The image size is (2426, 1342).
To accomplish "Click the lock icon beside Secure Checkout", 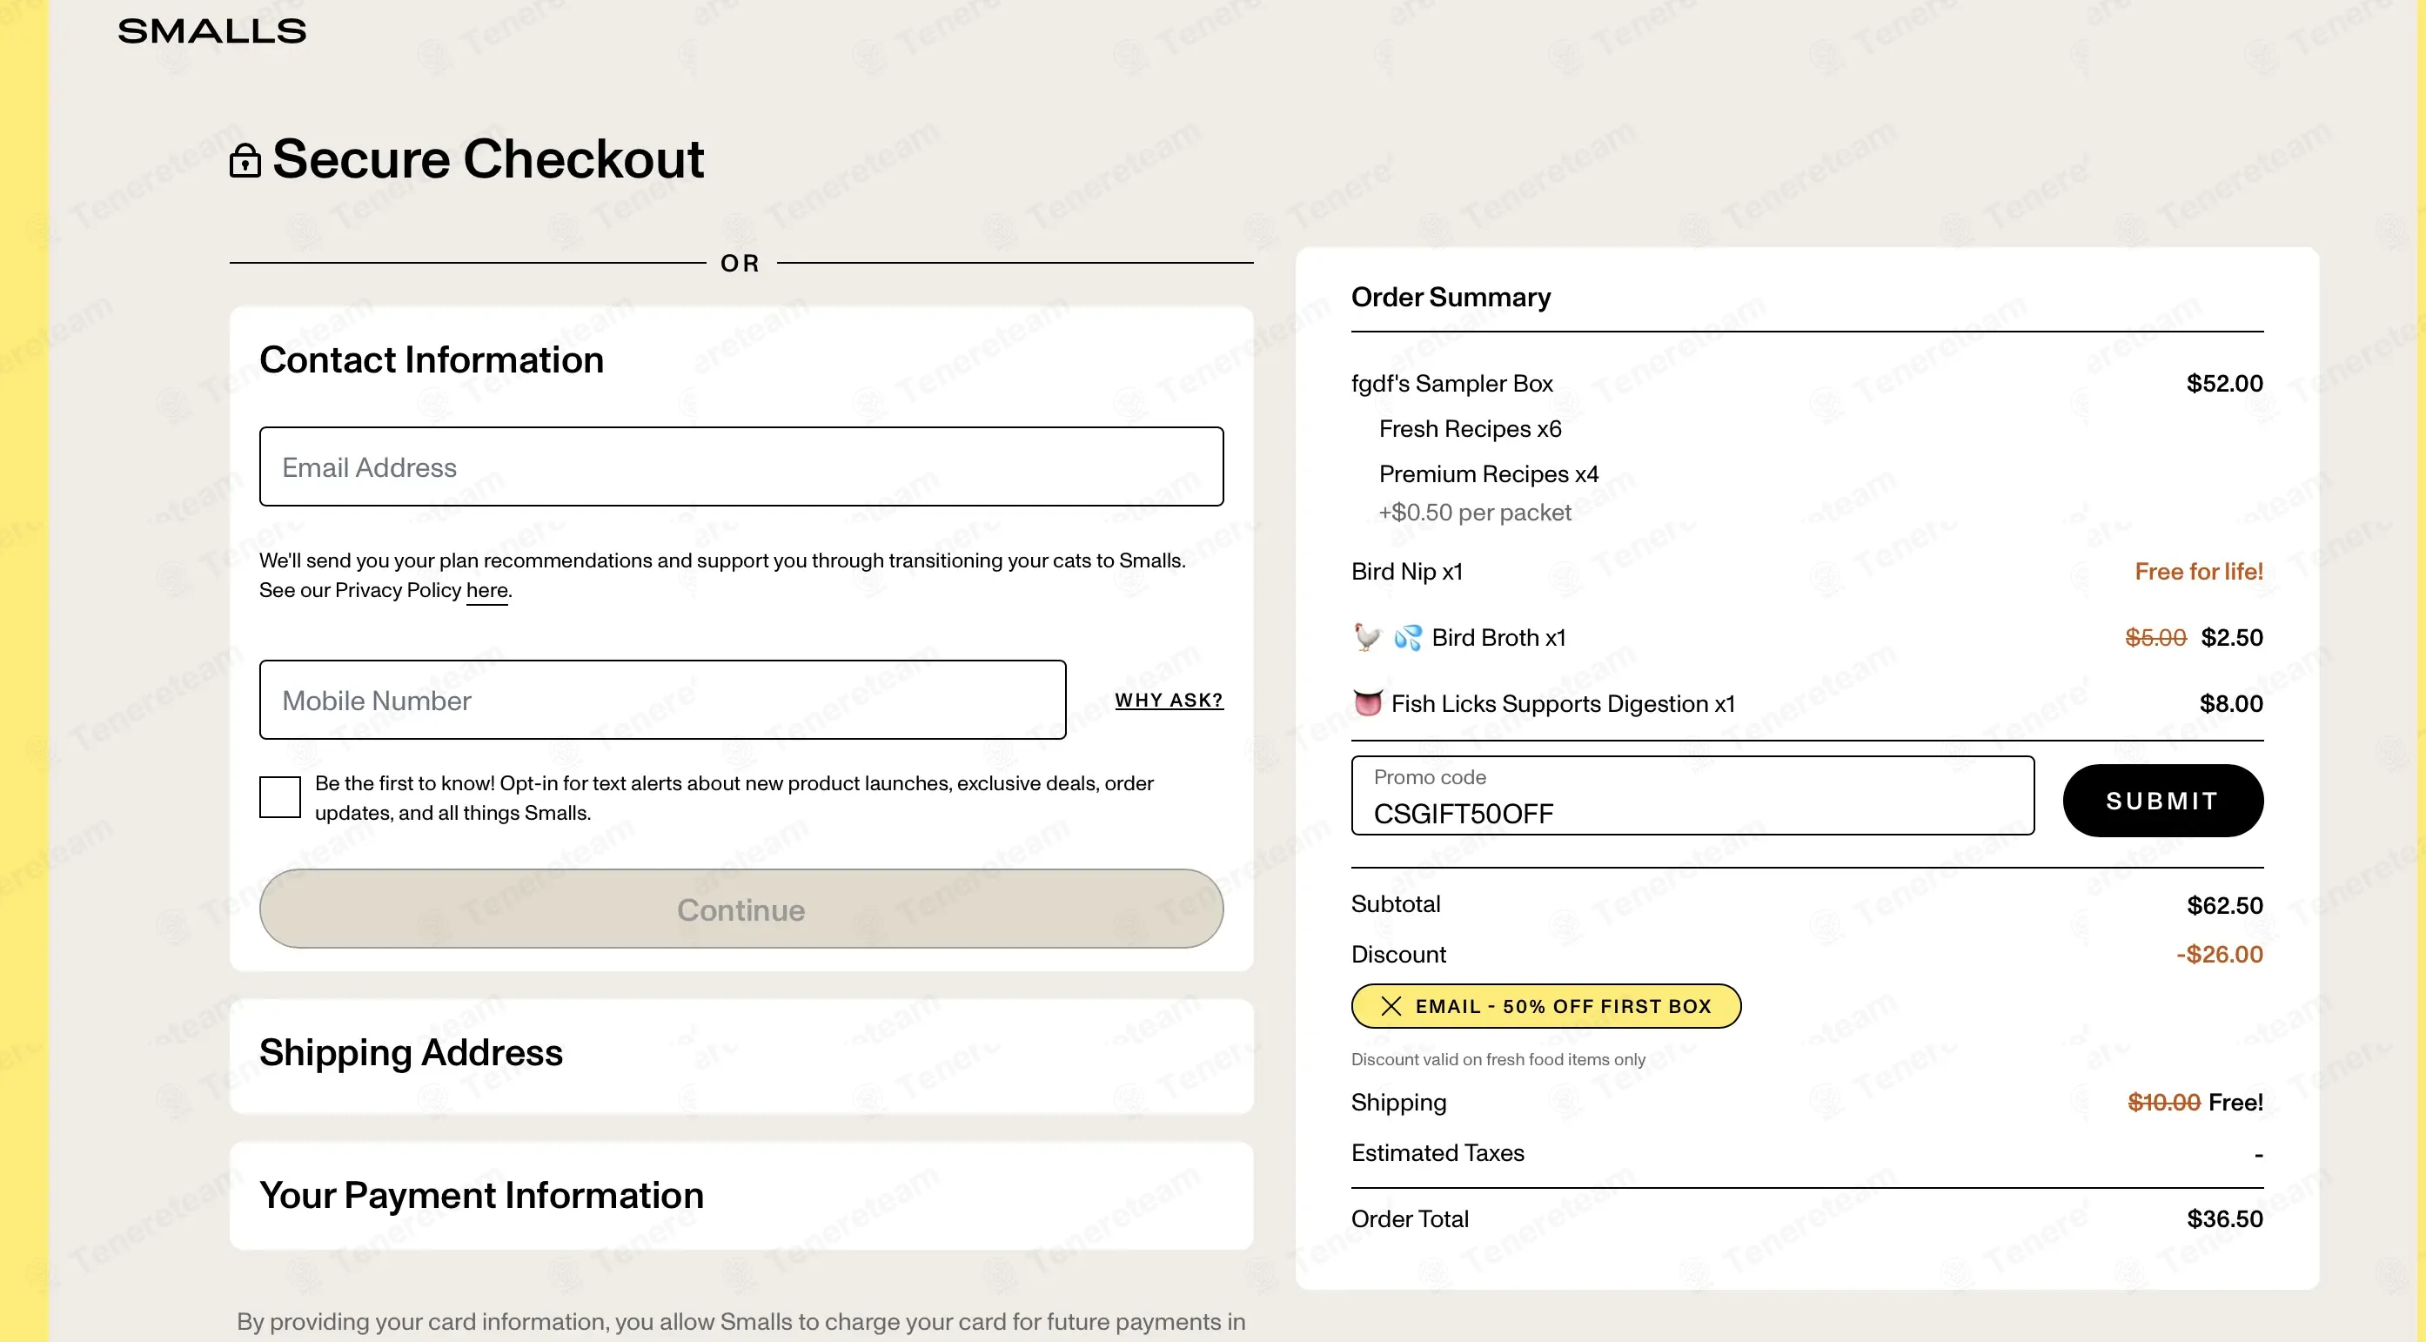I will point(245,160).
